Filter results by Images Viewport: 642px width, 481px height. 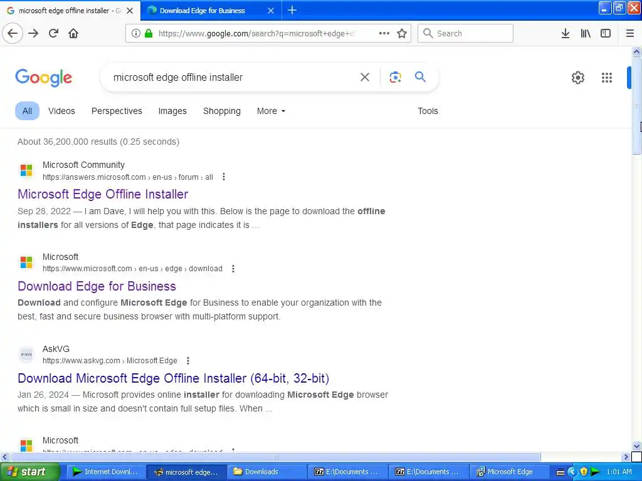click(172, 111)
